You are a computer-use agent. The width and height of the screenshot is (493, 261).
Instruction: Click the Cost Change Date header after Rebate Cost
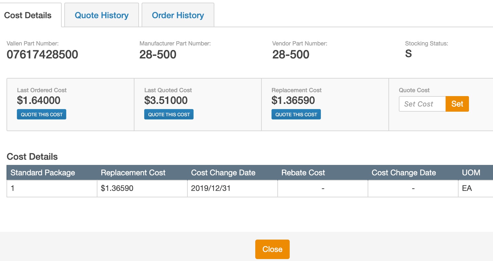click(404, 173)
